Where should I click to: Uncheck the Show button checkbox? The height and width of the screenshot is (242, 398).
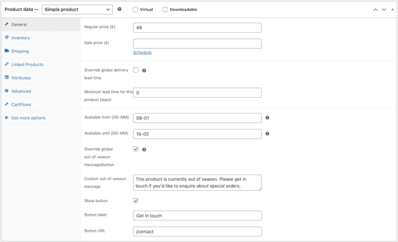click(x=136, y=200)
